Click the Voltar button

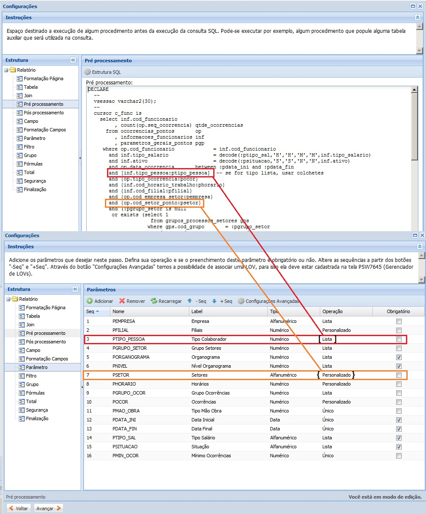tap(18, 508)
